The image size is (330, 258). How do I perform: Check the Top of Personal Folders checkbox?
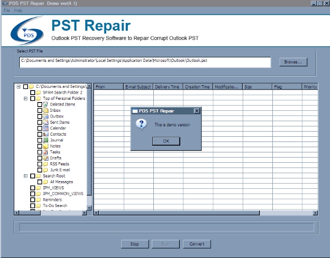tap(33, 98)
